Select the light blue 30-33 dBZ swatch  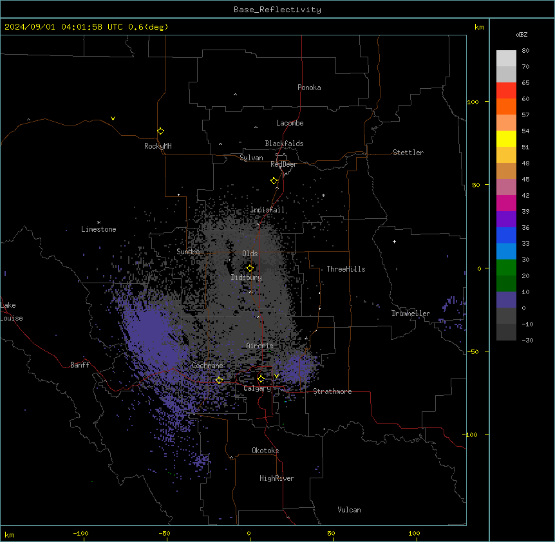[506, 252]
